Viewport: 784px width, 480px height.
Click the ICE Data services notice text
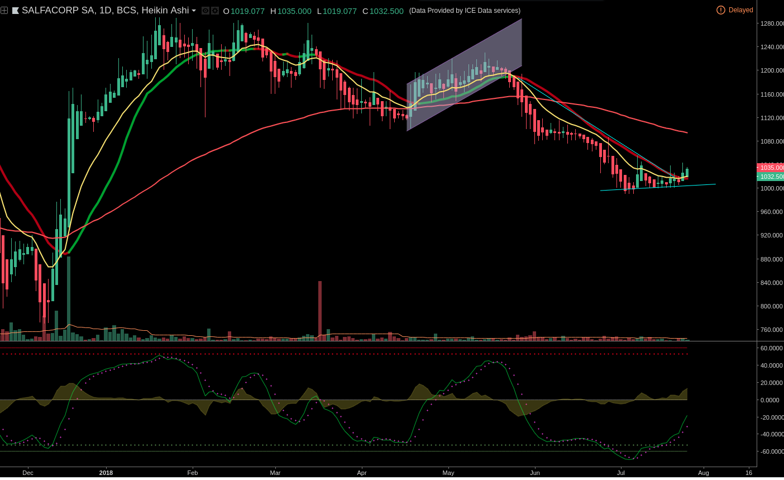[x=465, y=11]
